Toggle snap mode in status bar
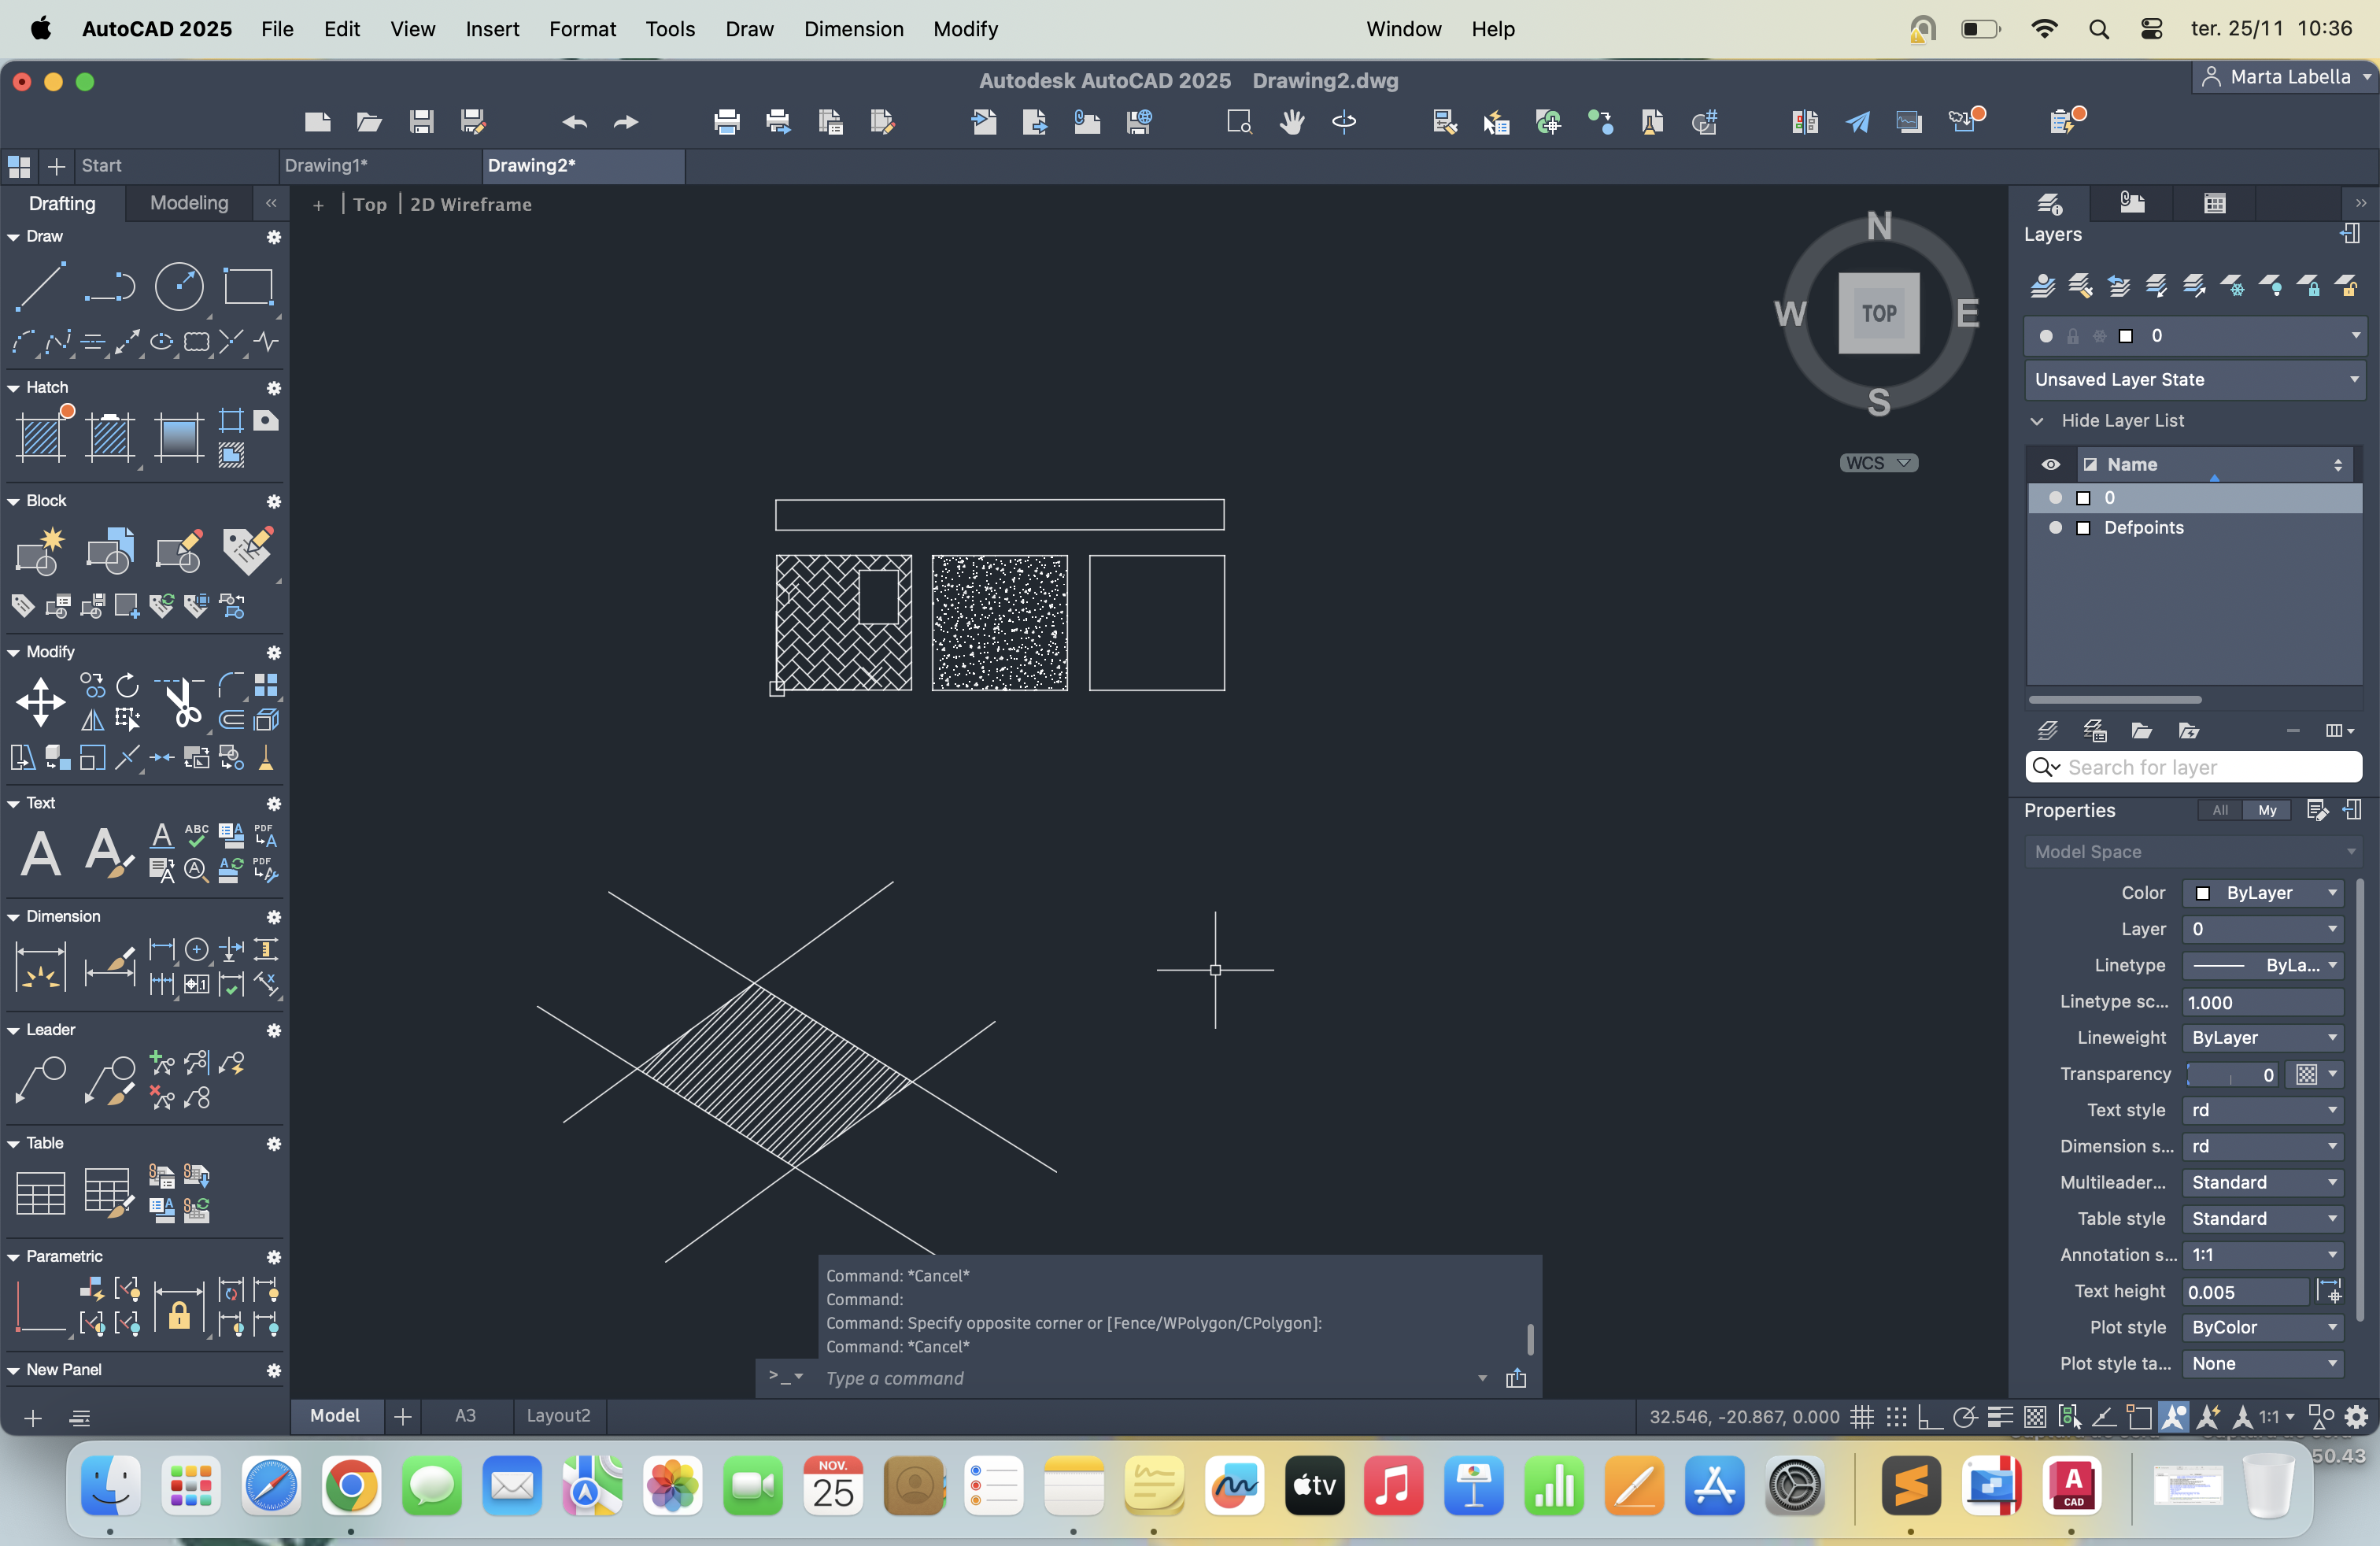 (x=1896, y=1417)
